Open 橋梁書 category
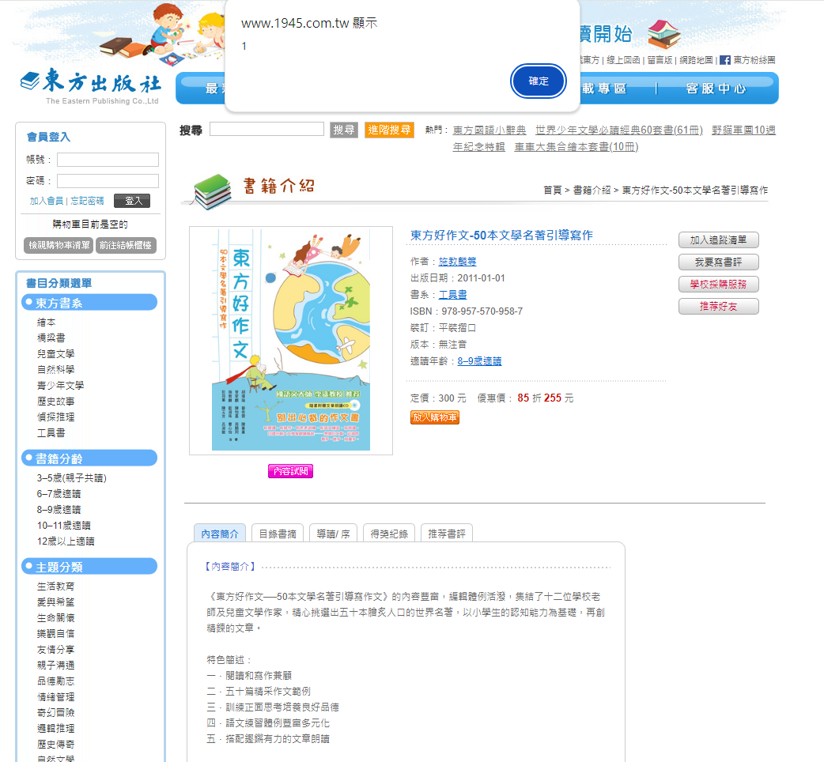The image size is (824, 762). coord(51,338)
